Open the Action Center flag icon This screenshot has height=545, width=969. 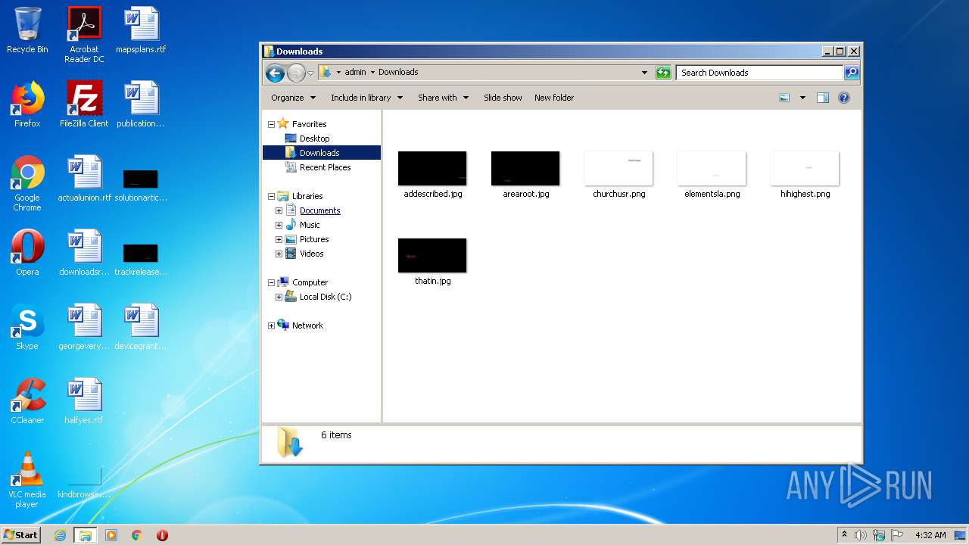(898, 535)
